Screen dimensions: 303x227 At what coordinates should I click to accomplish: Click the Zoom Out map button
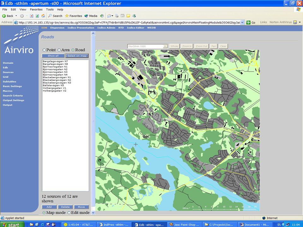point(201,46)
